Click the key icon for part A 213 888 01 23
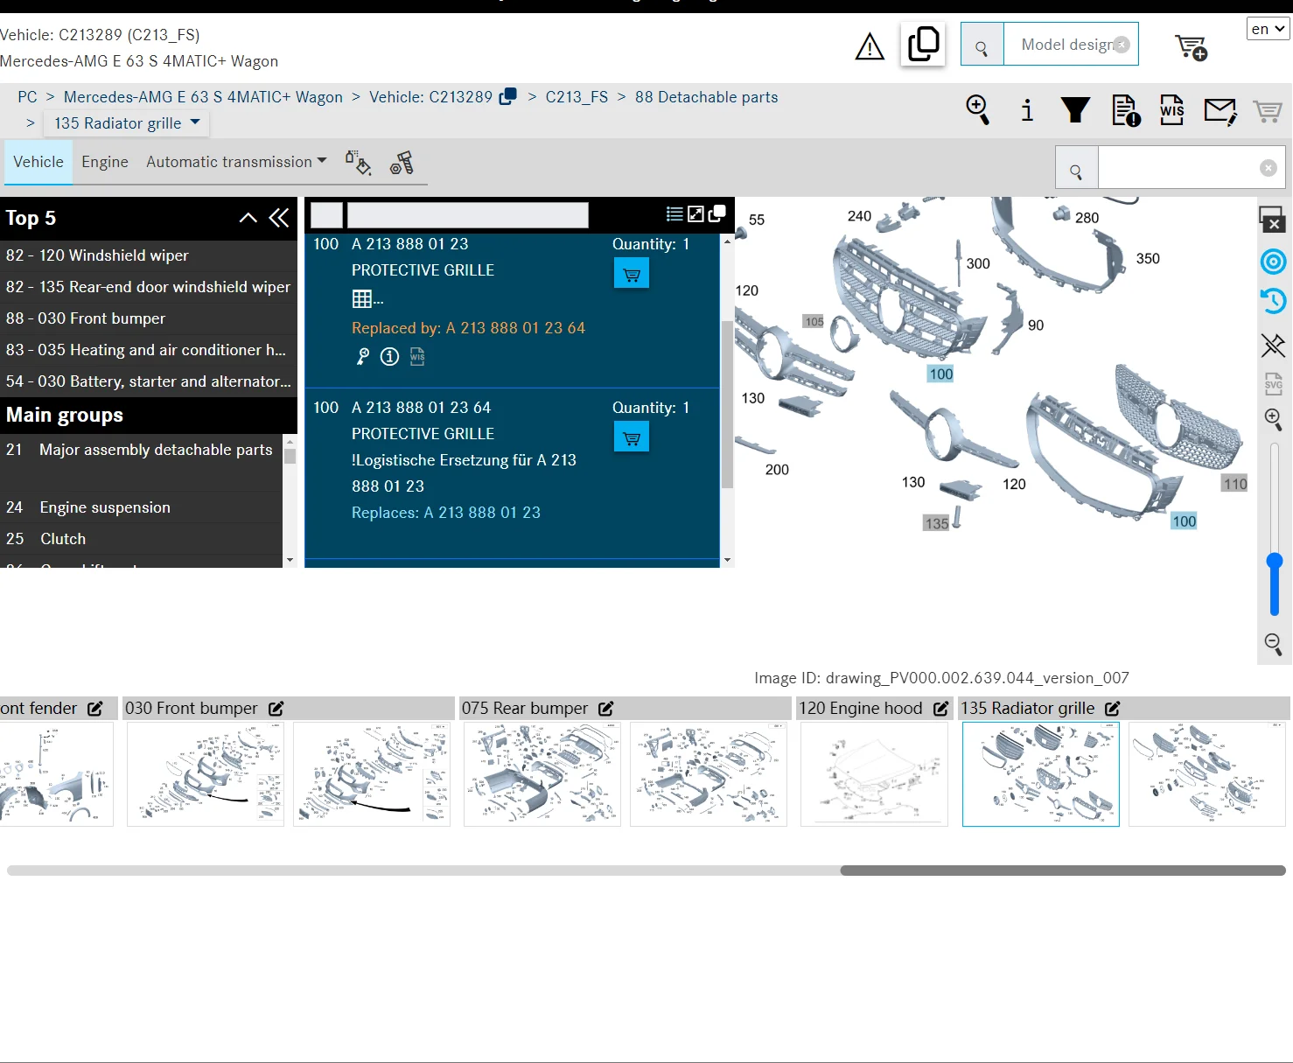Image resolution: width=1293 pixels, height=1063 pixels. click(x=363, y=356)
